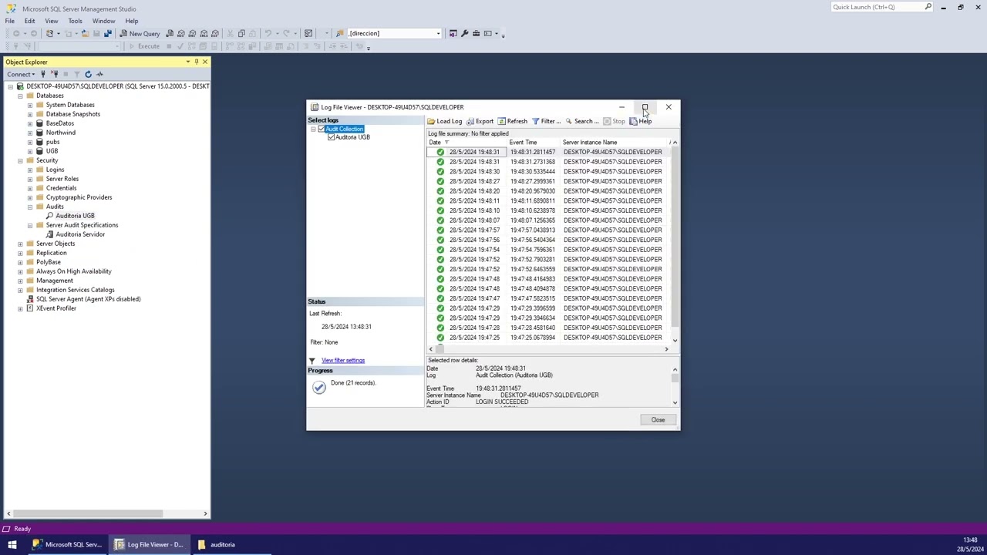Collapse the Security node

(x=20, y=160)
